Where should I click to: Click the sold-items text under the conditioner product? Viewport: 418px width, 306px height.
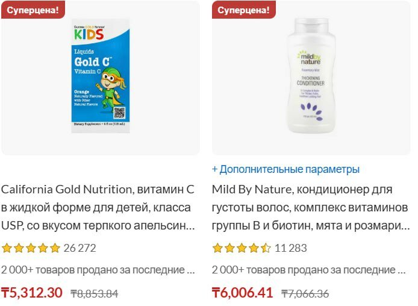(x=309, y=270)
